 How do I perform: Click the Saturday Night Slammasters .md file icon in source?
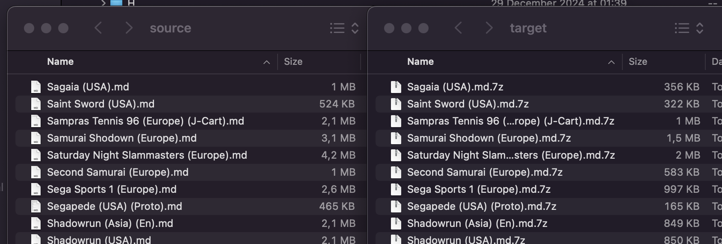tap(36, 155)
